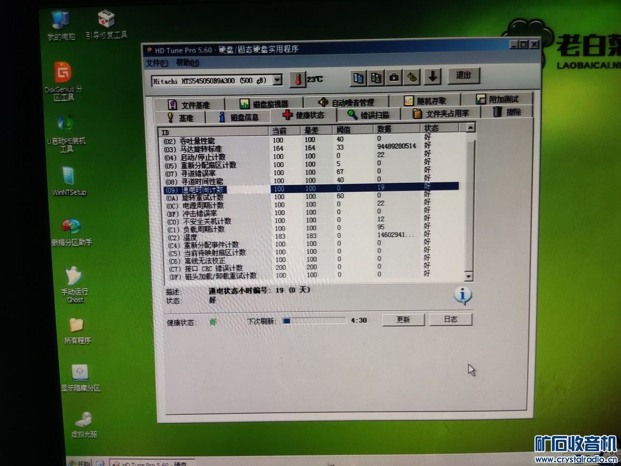Image resolution: width=621 pixels, height=466 pixels.
Task: Click the camera save screenshot icon
Action: point(394,77)
